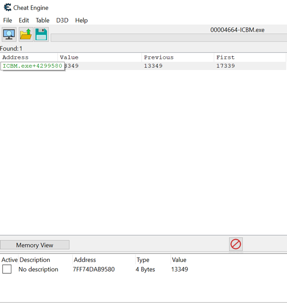The image size is (287, 303).
Task: Open the Table menu
Action: click(x=43, y=20)
